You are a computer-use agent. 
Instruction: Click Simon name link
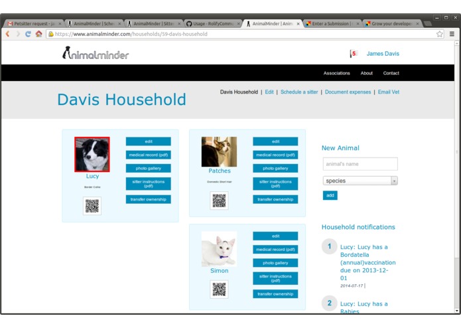tap(219, 271)
